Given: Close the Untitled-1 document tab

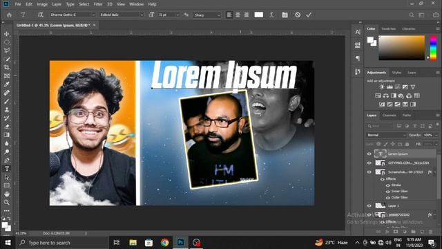Looking at the screenshot, I should coord(94,25).
